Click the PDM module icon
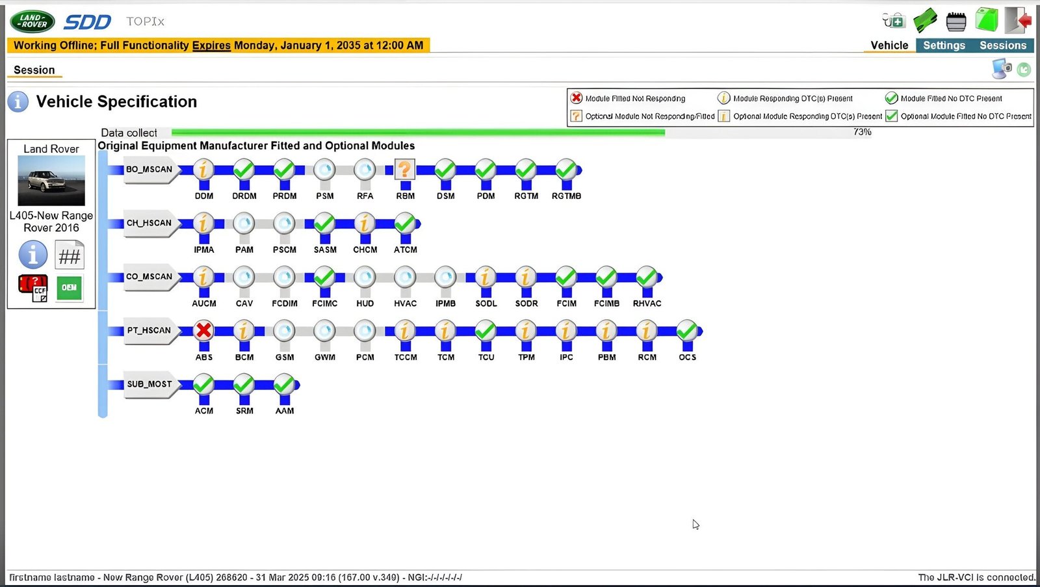Image resolution: width=1040 pixels, height=587 pixels. pos(486,170)
